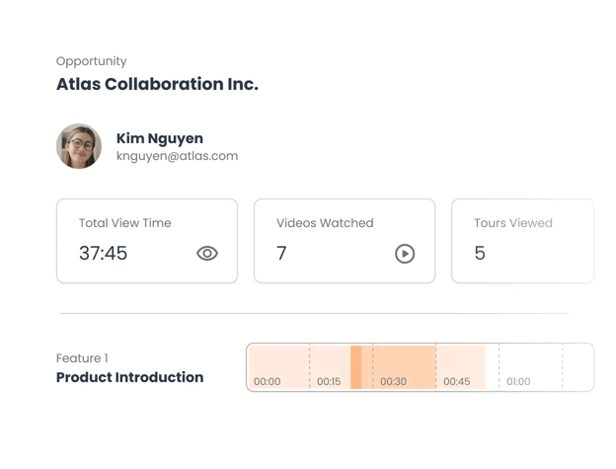Viewport: 616px width, 469px height.
Task: Click the 5 tours viewed count
Action: tap(480, 254)
